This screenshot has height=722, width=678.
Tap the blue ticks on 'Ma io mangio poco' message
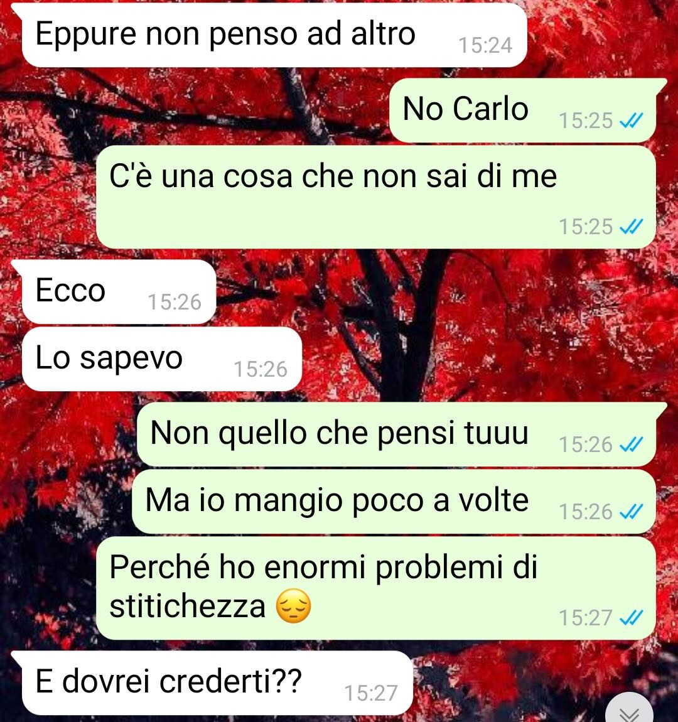(x=631, y=512)
